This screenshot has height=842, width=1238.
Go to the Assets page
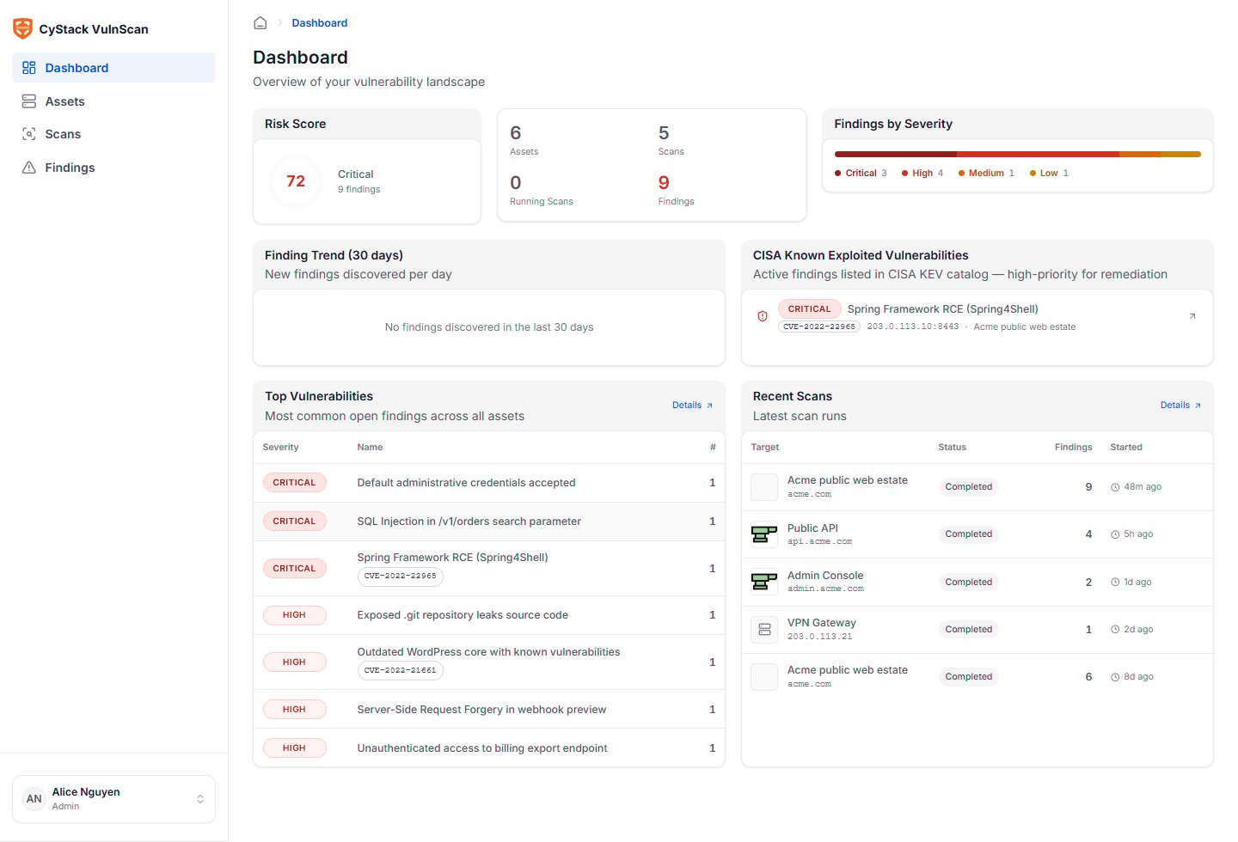(x=113, y=101)
